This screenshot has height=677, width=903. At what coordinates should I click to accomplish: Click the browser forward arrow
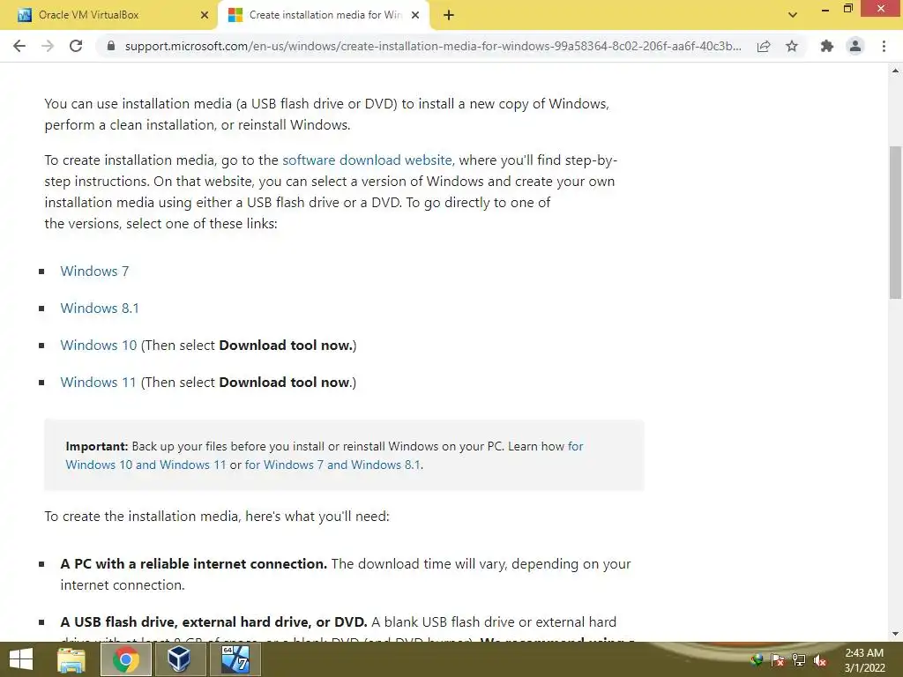point(48,46)
